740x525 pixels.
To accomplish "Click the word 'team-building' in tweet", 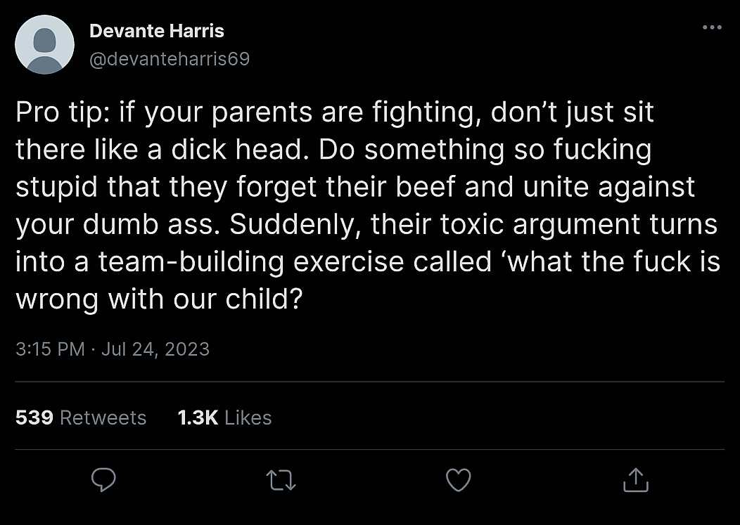I will [x=191, y=261].
